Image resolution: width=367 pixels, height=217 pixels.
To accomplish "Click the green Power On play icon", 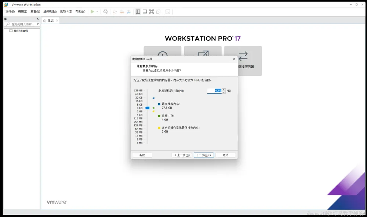I will [92, 11].
